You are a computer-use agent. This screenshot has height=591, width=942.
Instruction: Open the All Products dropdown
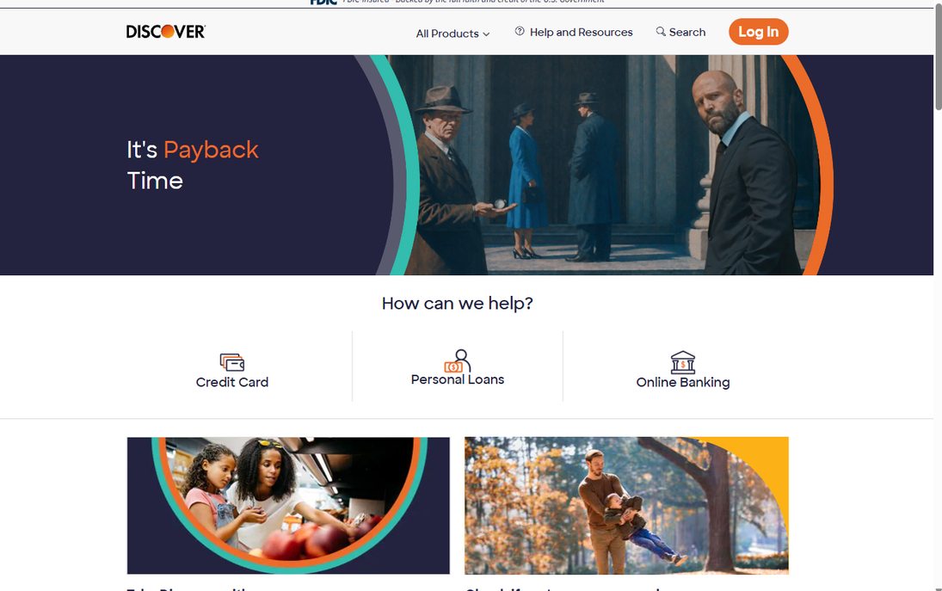(453, 34)
